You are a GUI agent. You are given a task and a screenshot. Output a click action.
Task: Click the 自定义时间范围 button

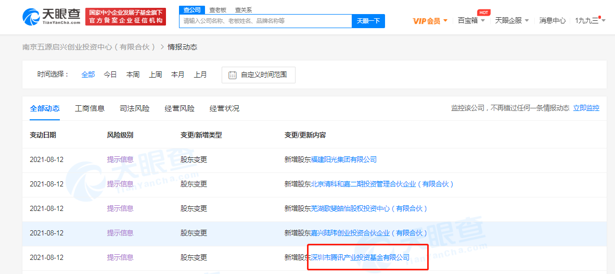pos(259,75)
